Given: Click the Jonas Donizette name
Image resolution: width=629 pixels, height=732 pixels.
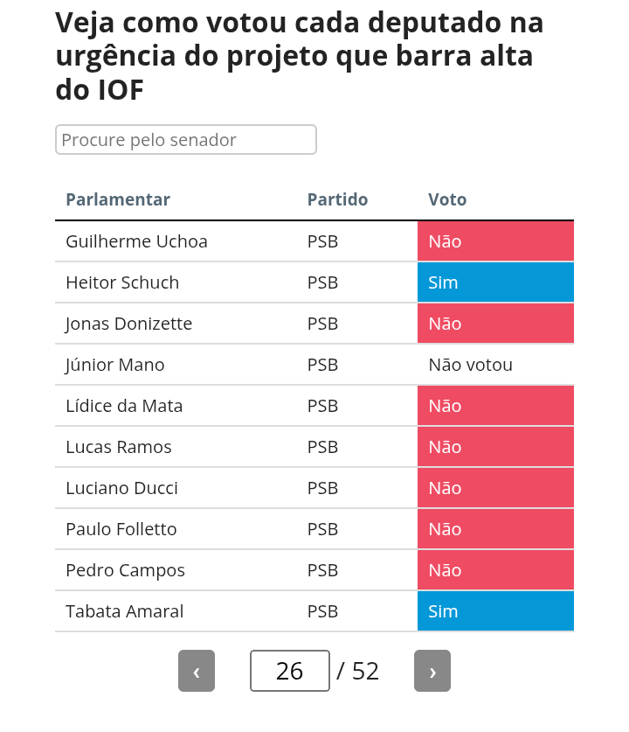Looking at the screenshot, I should (x=129, y=324).
